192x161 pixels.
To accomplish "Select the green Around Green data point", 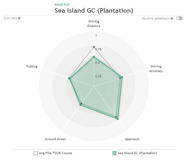I will [x=80, y=105].
